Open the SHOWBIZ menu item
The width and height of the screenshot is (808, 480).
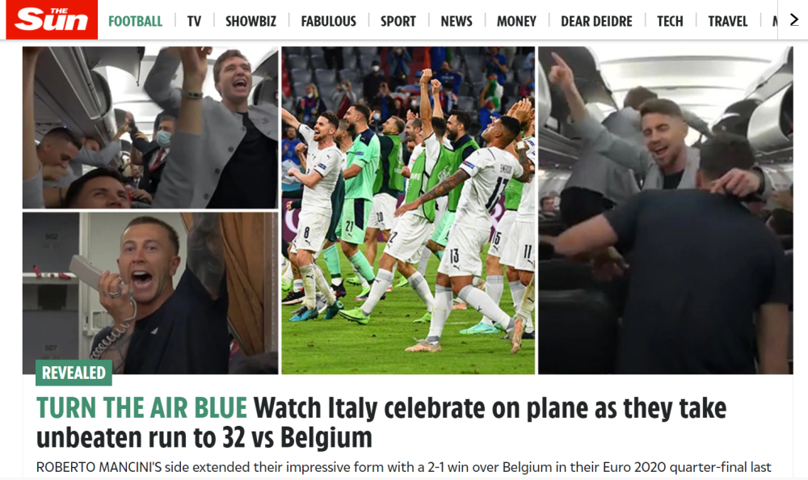[x=250, y=21]
